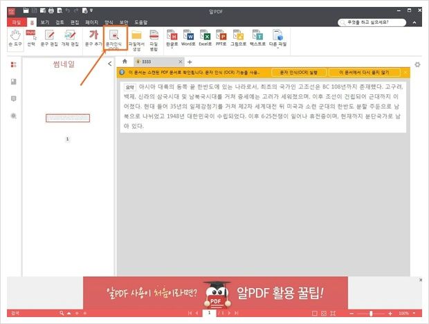
Task: Open the thumbnail panel sidebar icon
Action: [13, 64]
